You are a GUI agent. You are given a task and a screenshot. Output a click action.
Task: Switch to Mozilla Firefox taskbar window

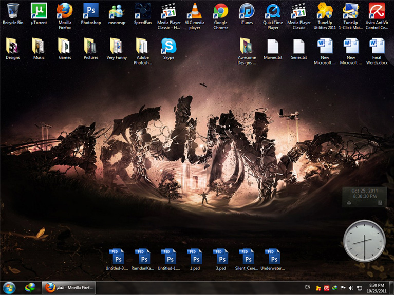tap(69, 288)
